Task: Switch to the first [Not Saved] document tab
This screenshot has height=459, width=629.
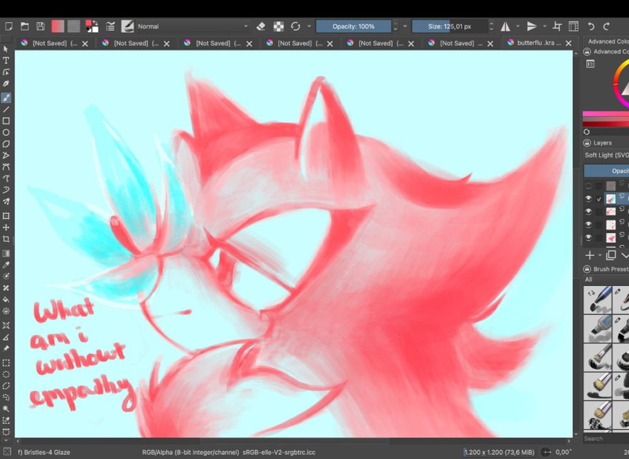Action: click(55, 43)
